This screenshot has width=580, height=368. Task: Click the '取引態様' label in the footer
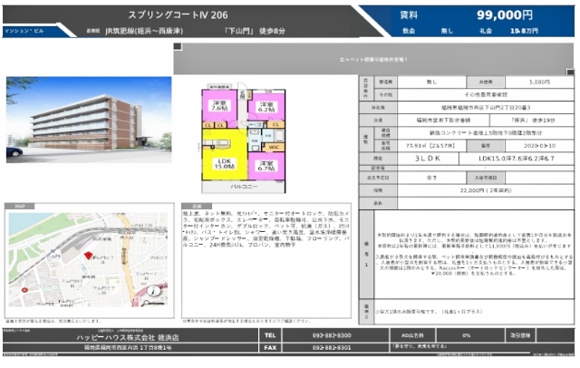[x=520, y=335]
